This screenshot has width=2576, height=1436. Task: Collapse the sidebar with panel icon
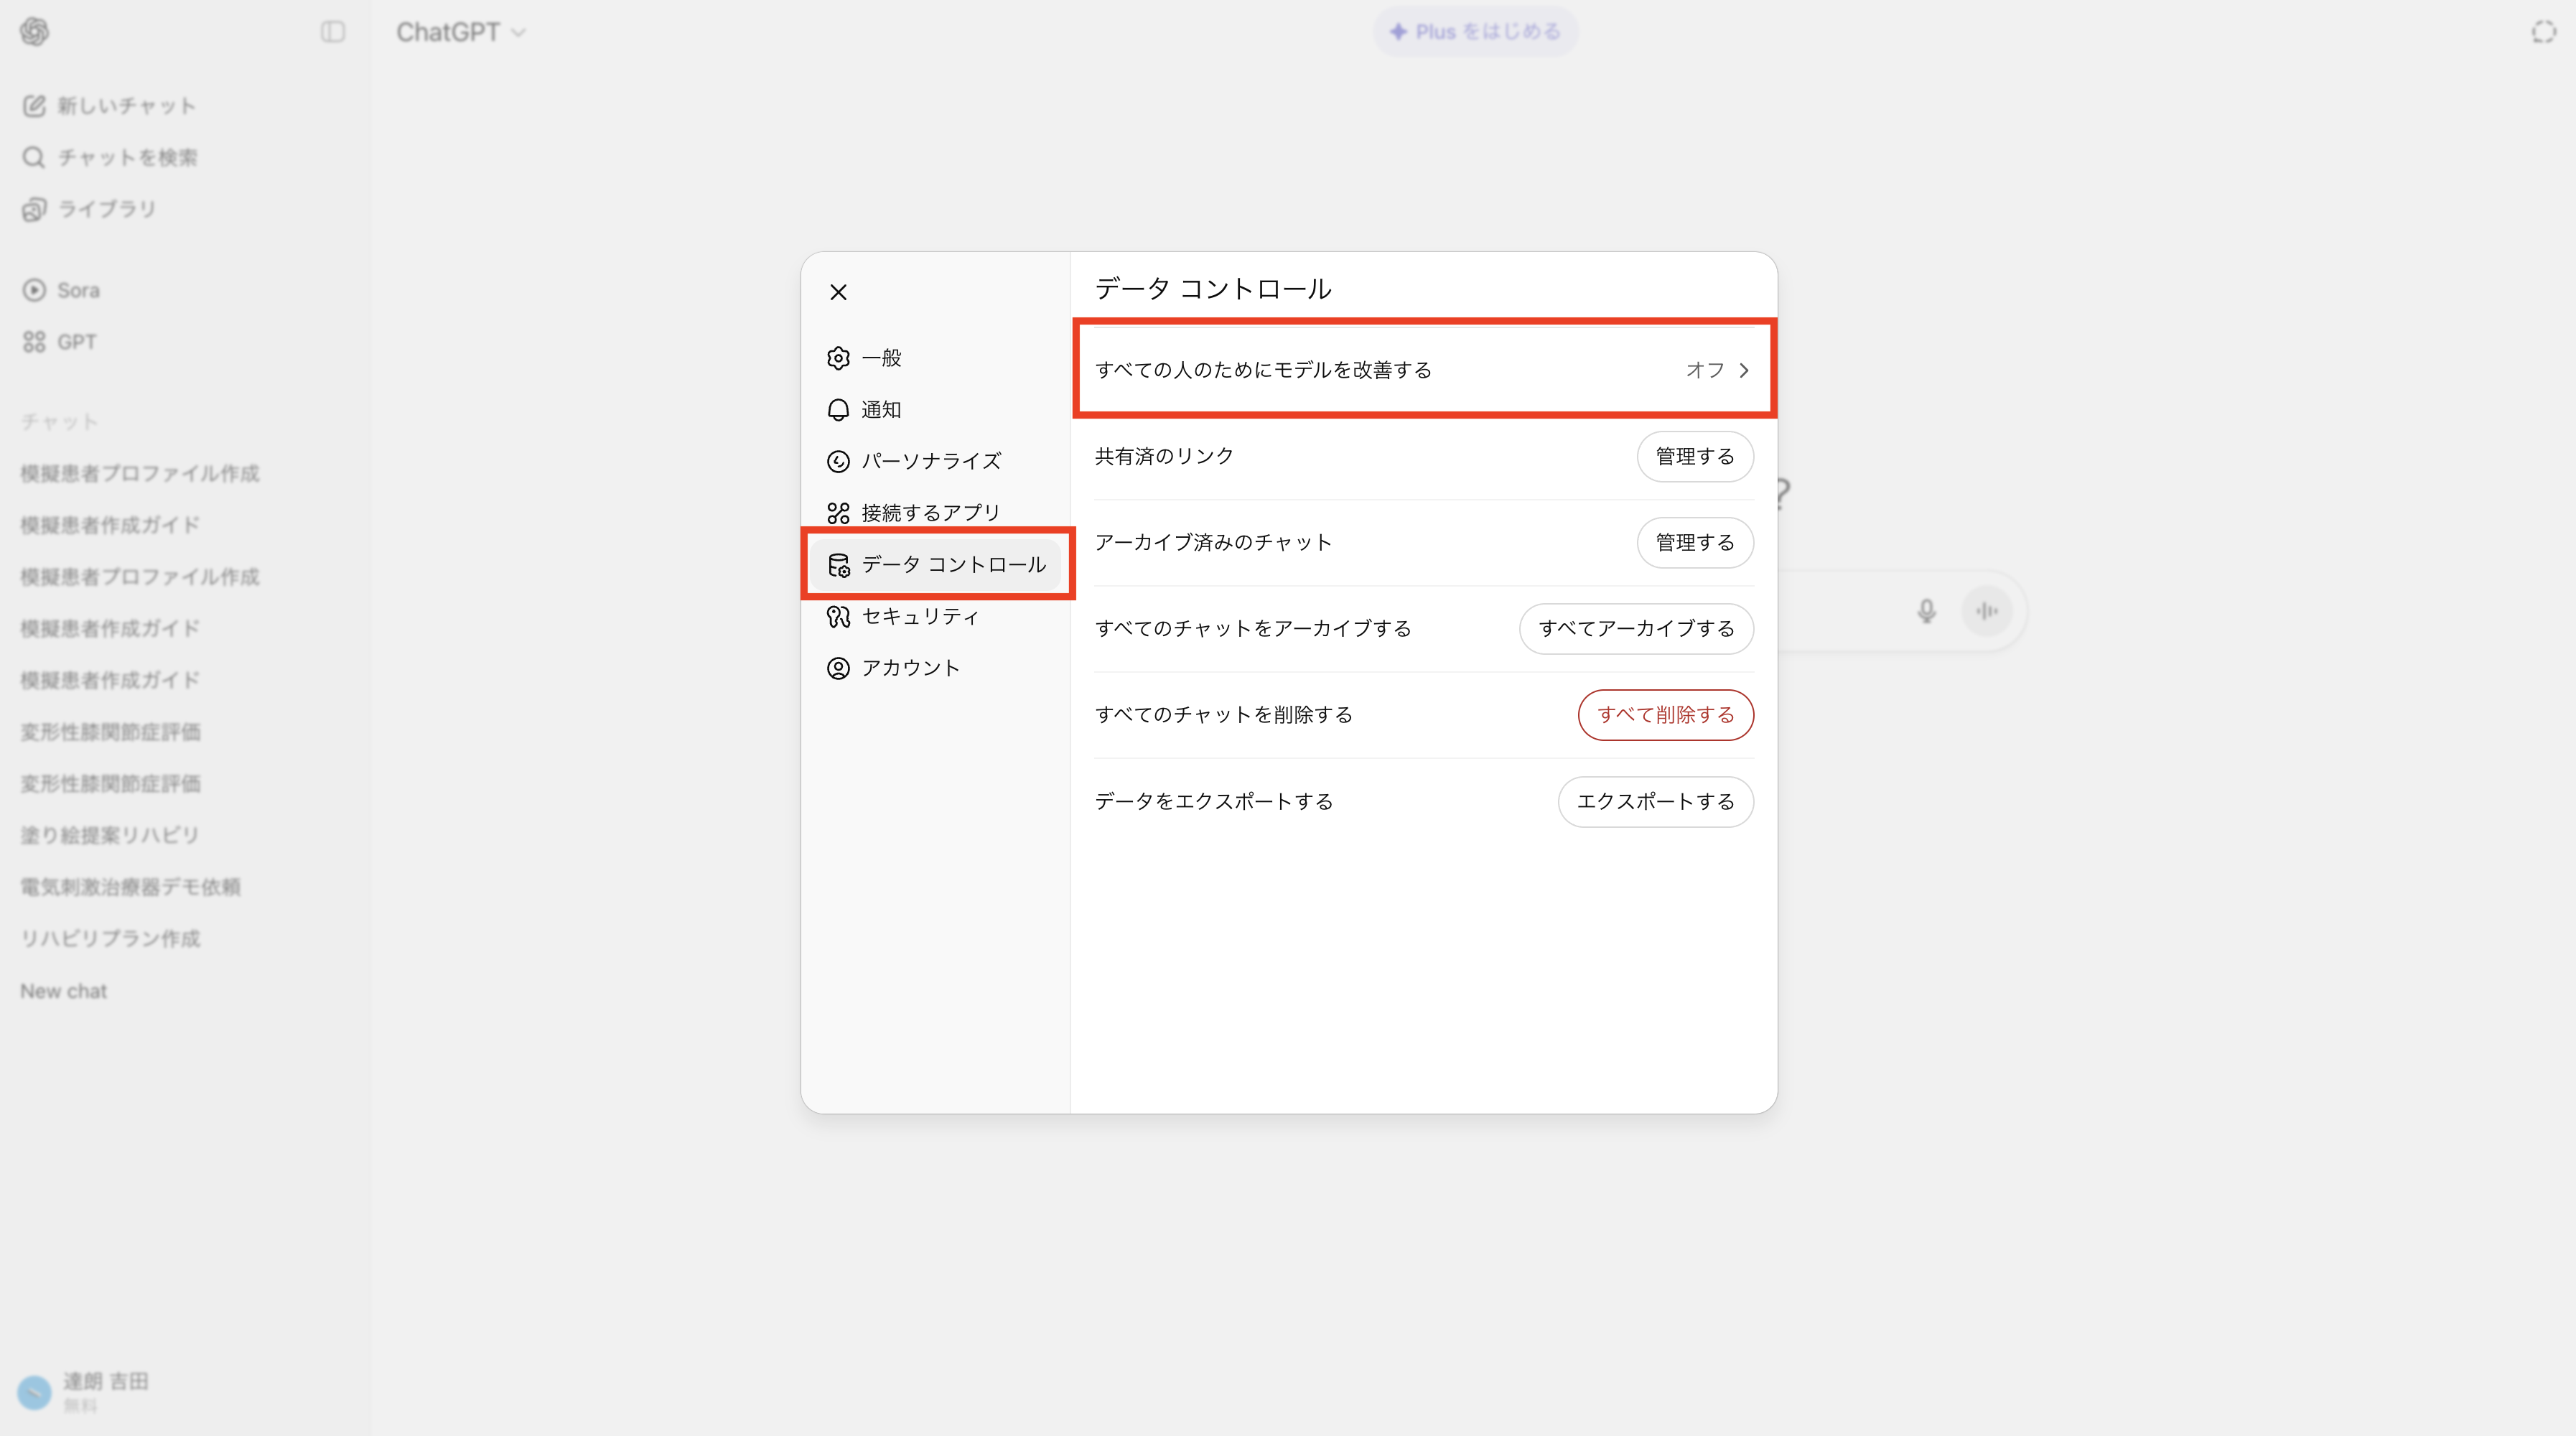(x=333, y=32)
